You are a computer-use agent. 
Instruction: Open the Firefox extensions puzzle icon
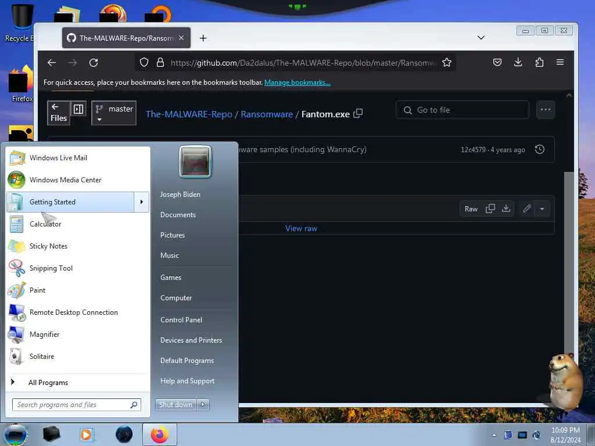(x=539, y=62)
